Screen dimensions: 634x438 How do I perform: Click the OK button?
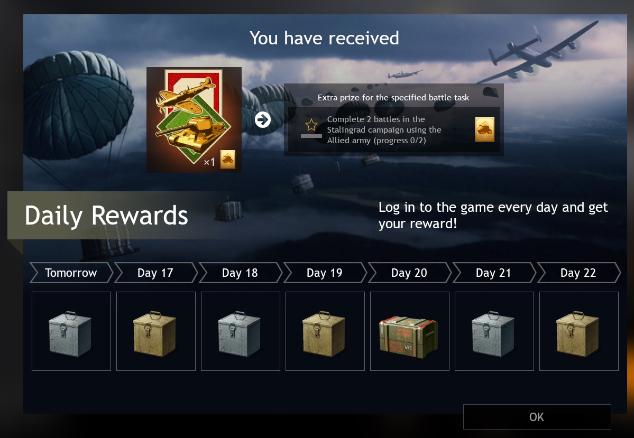[537, 416]
